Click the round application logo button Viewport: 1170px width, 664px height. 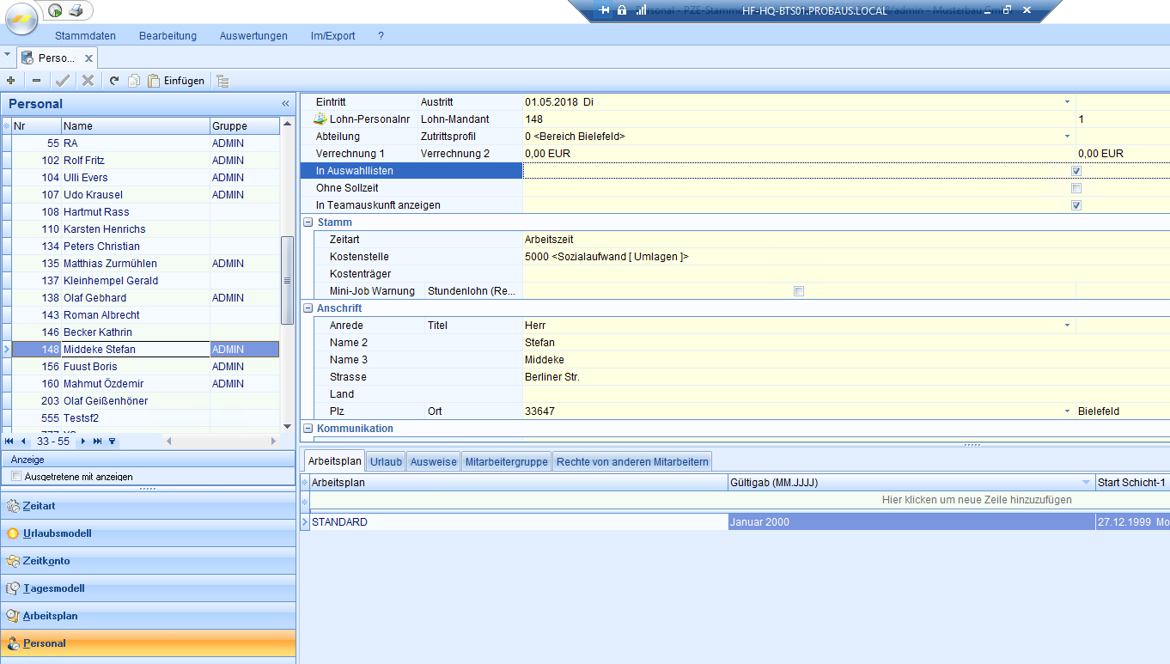pos(21,19)
